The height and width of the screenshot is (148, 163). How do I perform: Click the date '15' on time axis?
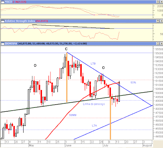tap(83, 142)
